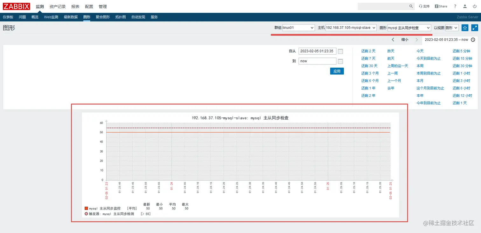Go to the 图形 submenu tab
Image resolution: width=481 pixels, height=233 pixels.
(x=87, y=17)
